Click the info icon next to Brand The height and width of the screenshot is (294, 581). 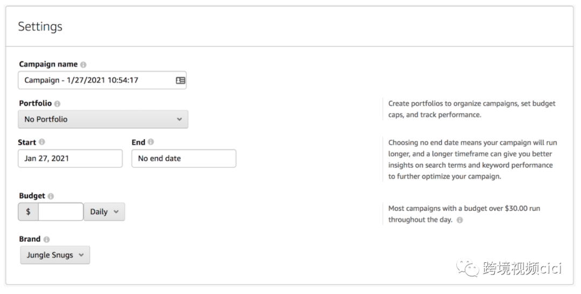[x=46, y=239]
